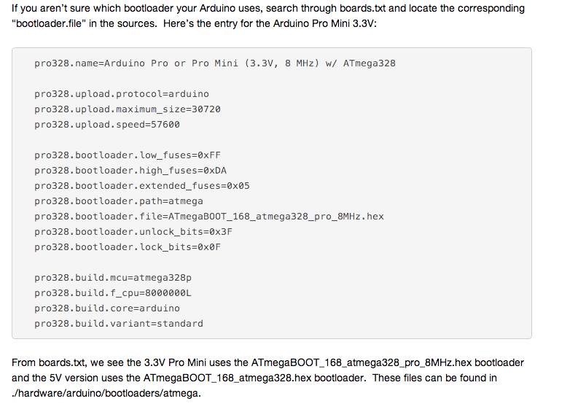Click the build.core=arduino code line
The image size is (570, 412).
coord(106,308)
